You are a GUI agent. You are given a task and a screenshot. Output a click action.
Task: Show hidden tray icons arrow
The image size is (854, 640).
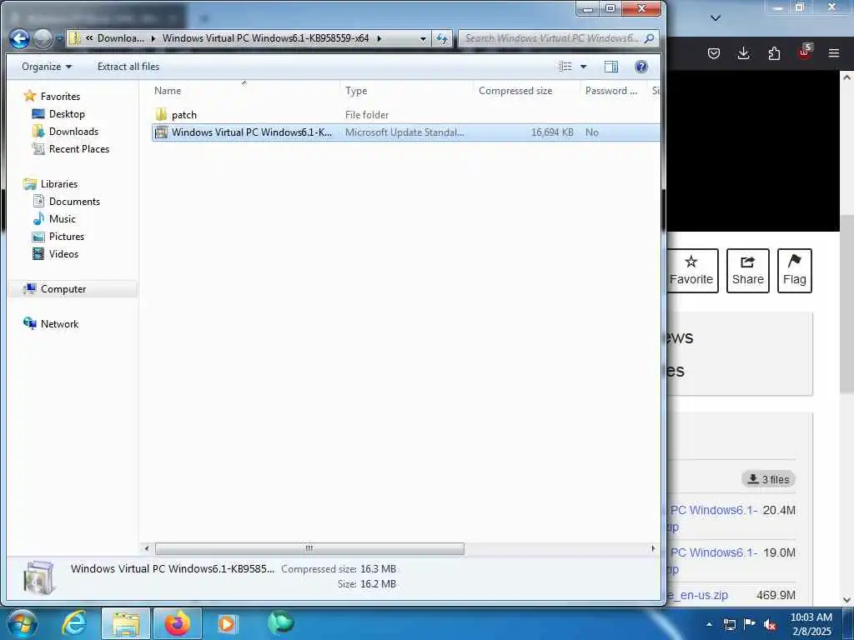point(709,624)
